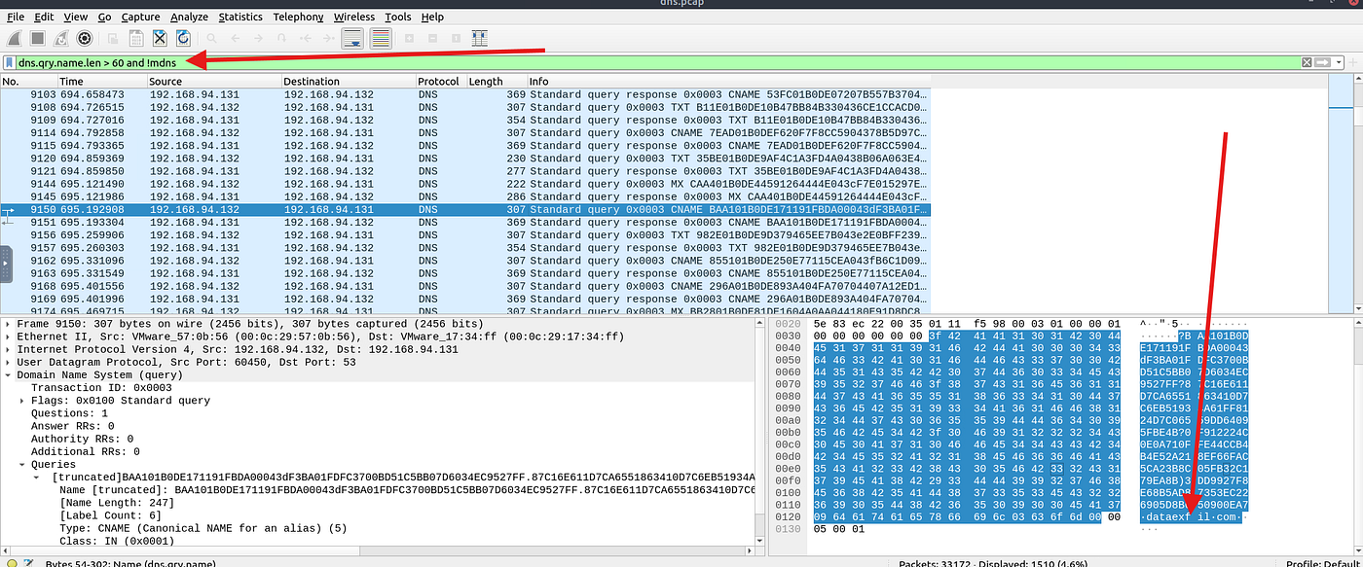Restart the current capture
The height and width of the screenshot is (567, 1363).
(x=60, y=38)
